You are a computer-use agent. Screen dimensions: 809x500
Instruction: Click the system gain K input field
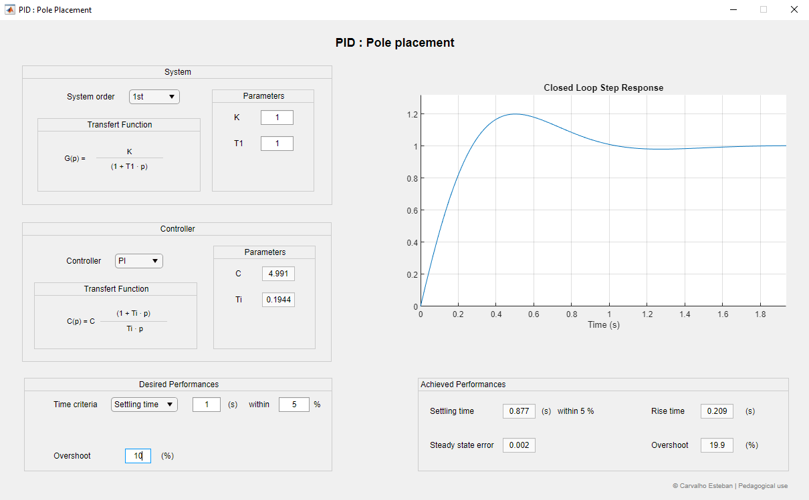click(x=277, y=117)
